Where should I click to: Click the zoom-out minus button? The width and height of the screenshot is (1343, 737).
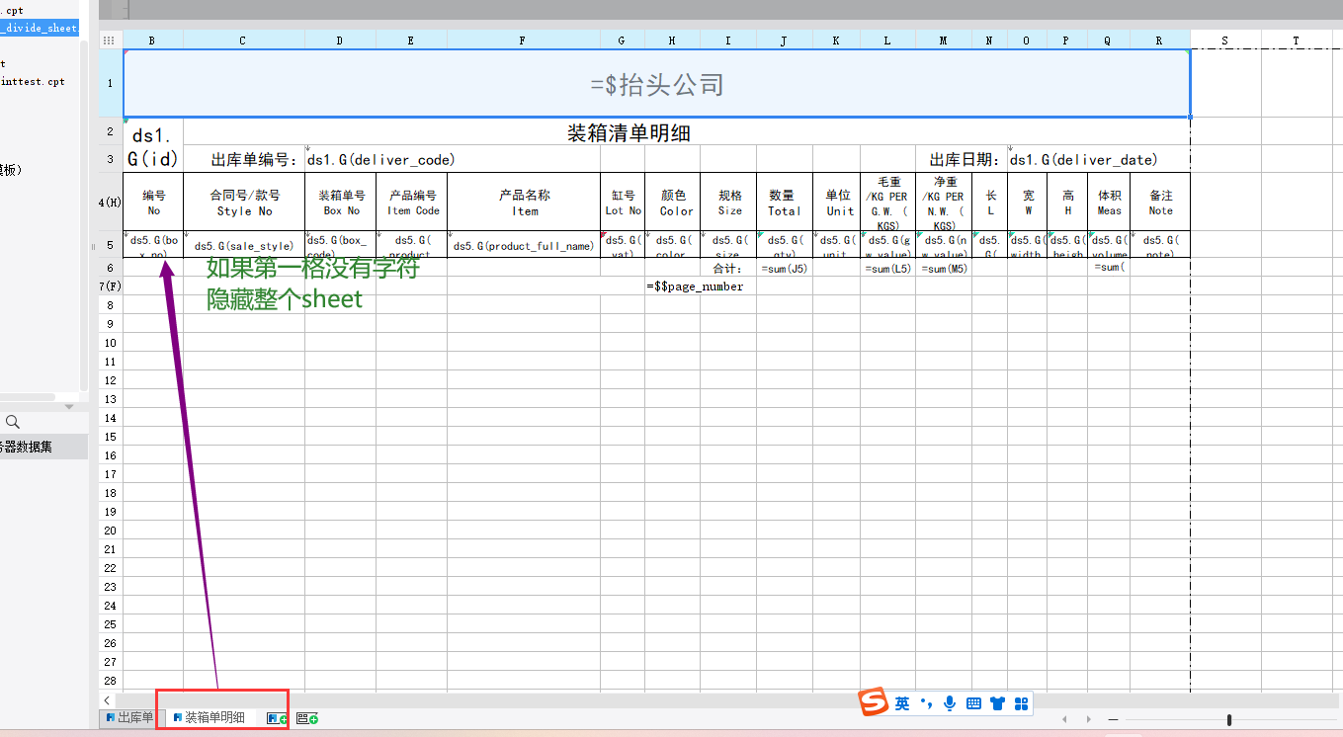[x=1113, y=719]
